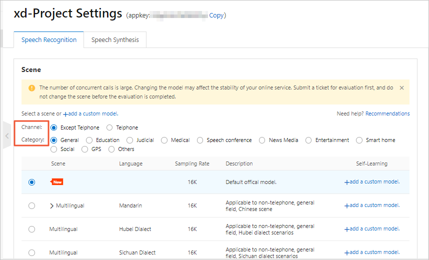Add custom model for default official model

372,181
